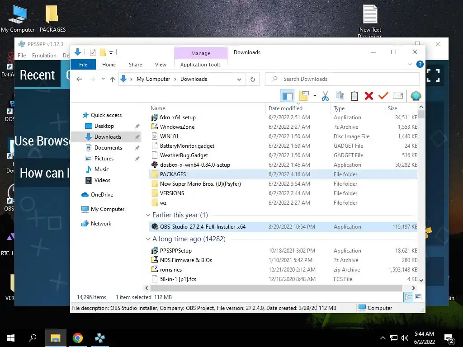Go back with the Back arrow

[79, 79]
